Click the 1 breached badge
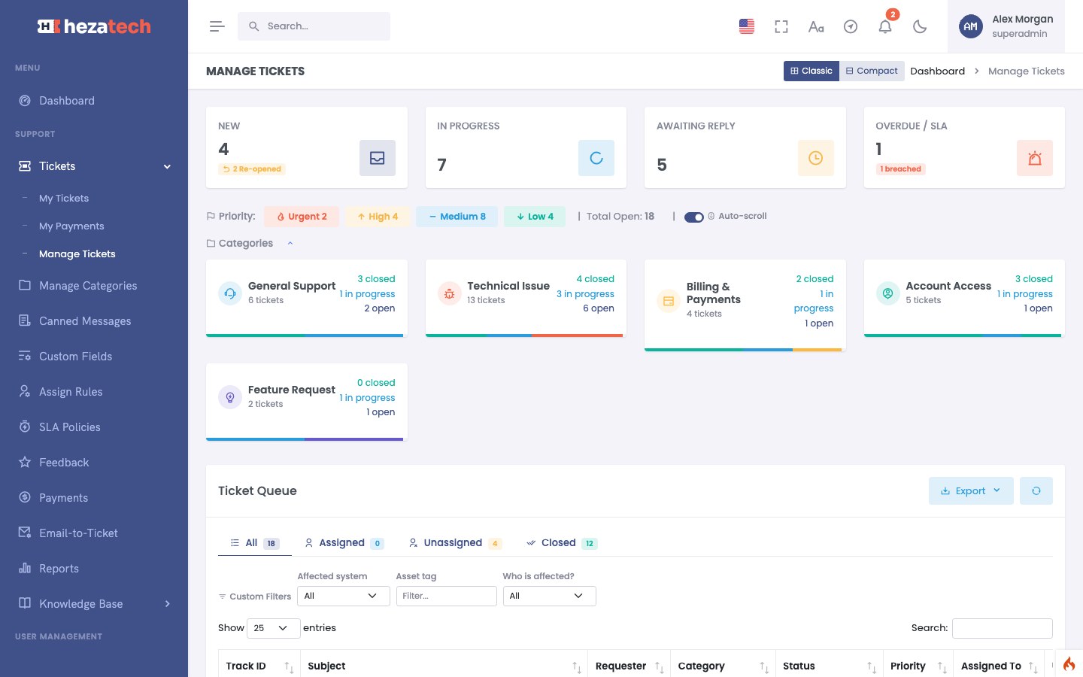 900,169
